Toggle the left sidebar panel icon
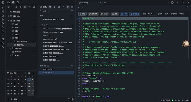 3,2
